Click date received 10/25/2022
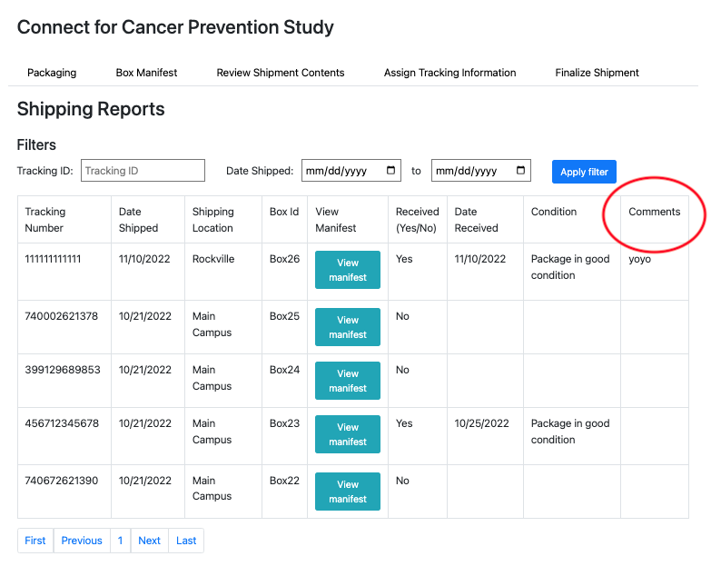Screen dimensions: 721x586 click(481, 423)
